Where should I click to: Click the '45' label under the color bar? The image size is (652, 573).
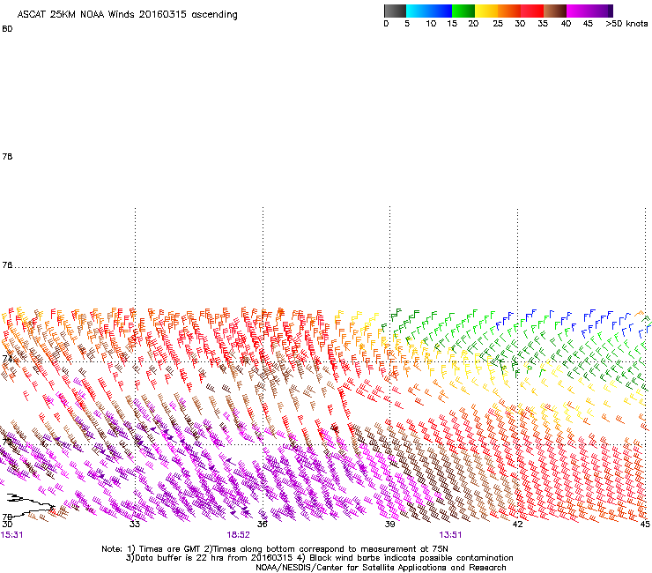click(588, 24)
